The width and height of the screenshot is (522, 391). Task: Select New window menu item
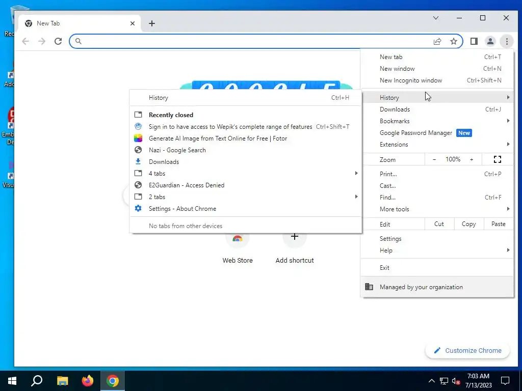coord(437,69)
